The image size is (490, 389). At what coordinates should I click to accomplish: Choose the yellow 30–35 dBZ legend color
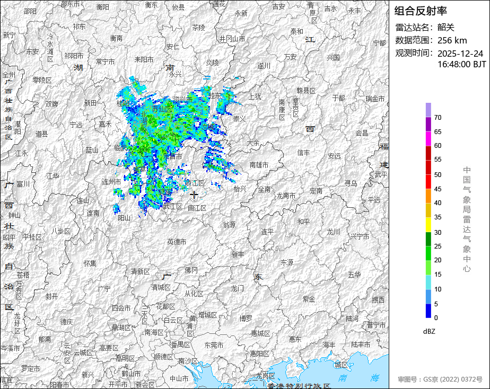[x=428, y=225]
